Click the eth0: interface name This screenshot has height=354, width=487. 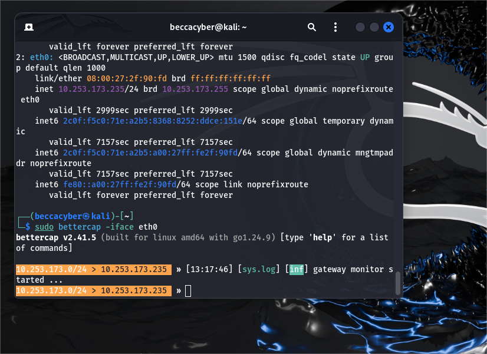[42, 57]
